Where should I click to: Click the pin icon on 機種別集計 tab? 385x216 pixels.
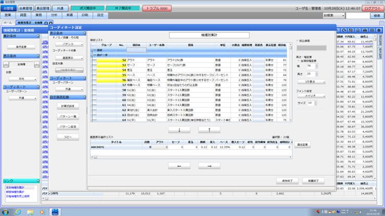pyautogui.click(x=46, y=23)
